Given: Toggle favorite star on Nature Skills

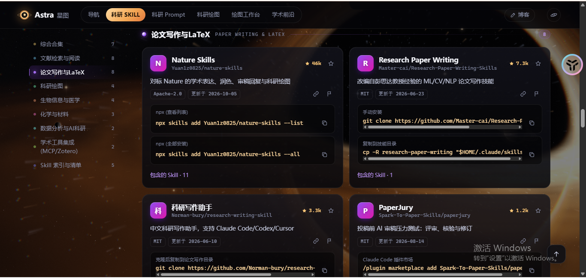Looking at the screenshot, I should [x=331, y=63].
